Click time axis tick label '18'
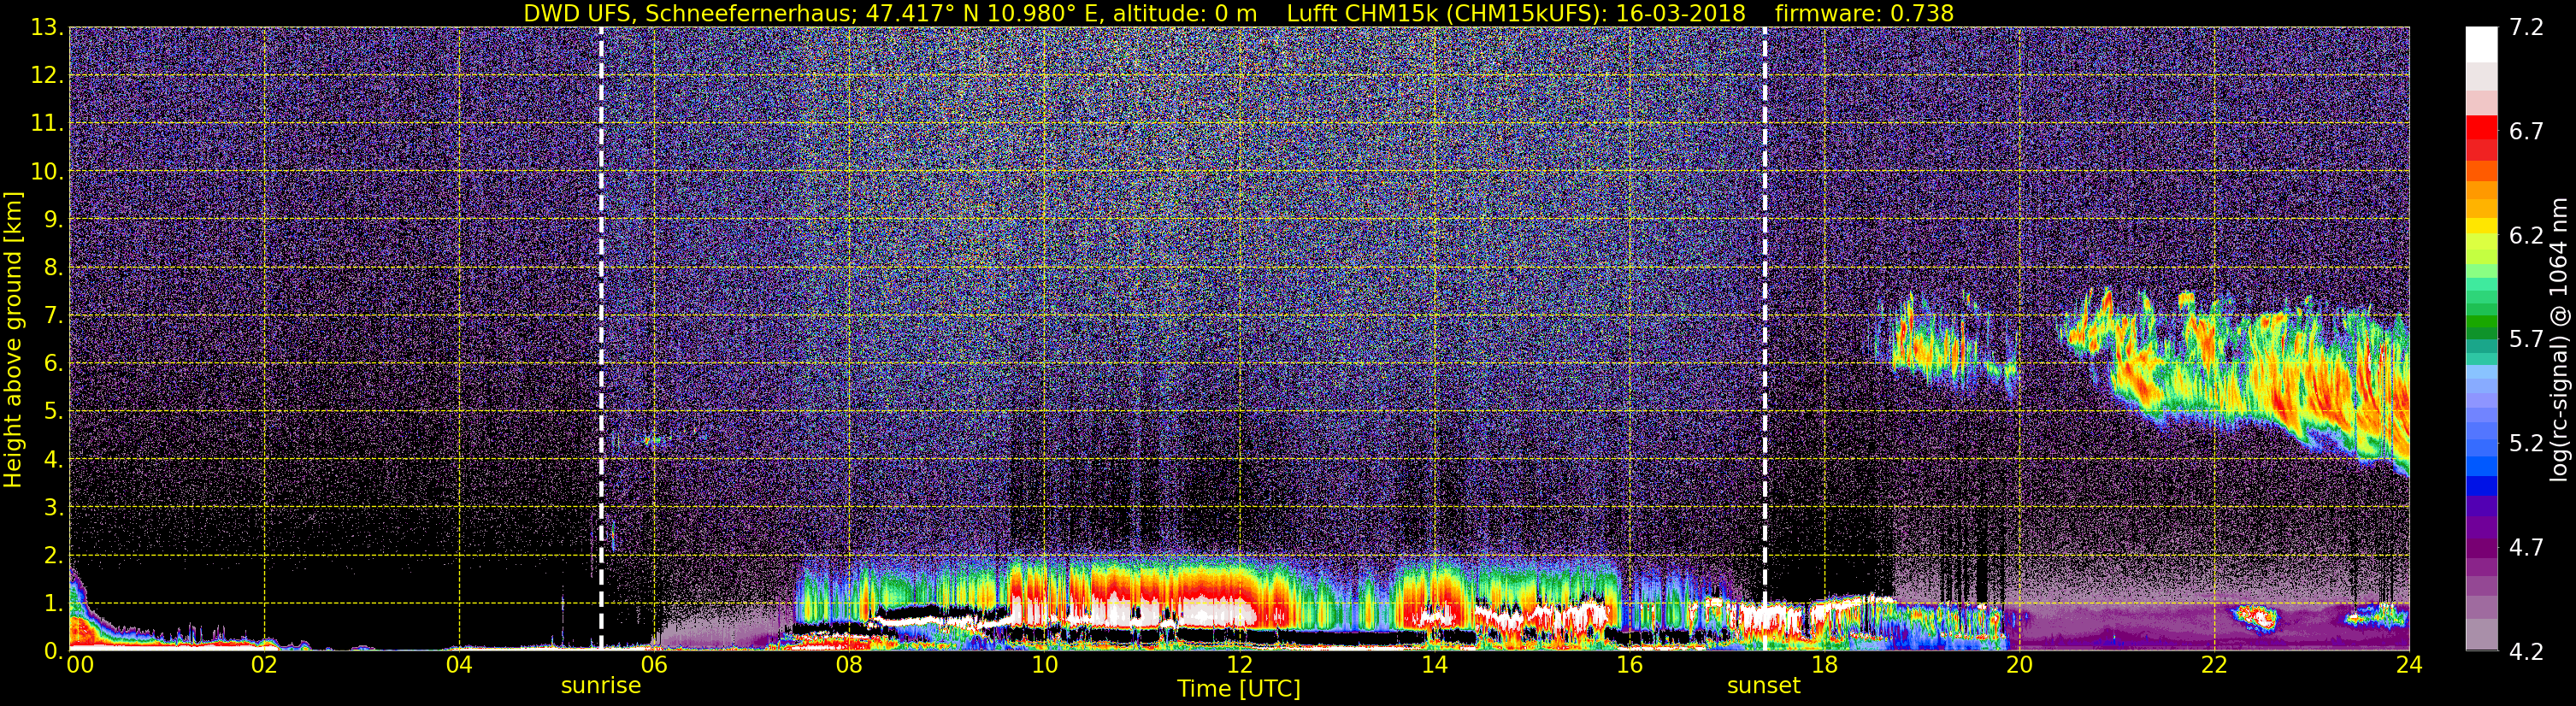The image size is (2576, 706). 1824,665
